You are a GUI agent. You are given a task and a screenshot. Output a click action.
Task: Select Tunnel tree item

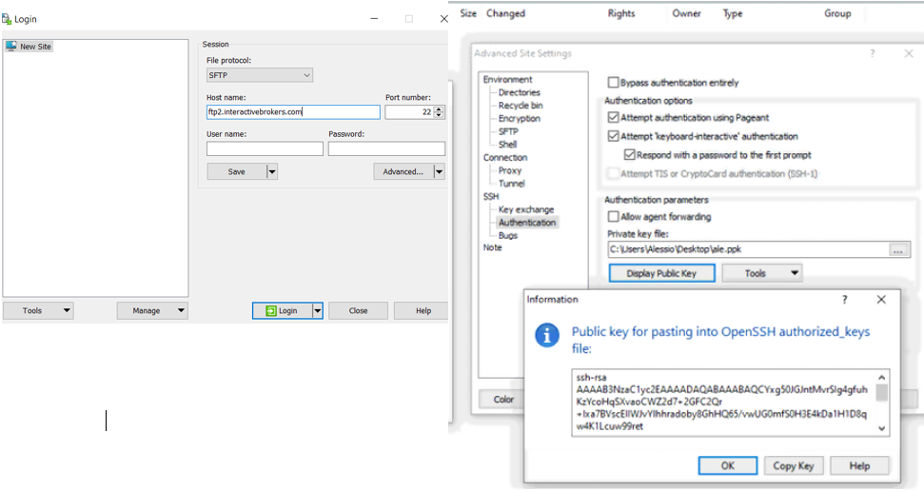[512, 184]
